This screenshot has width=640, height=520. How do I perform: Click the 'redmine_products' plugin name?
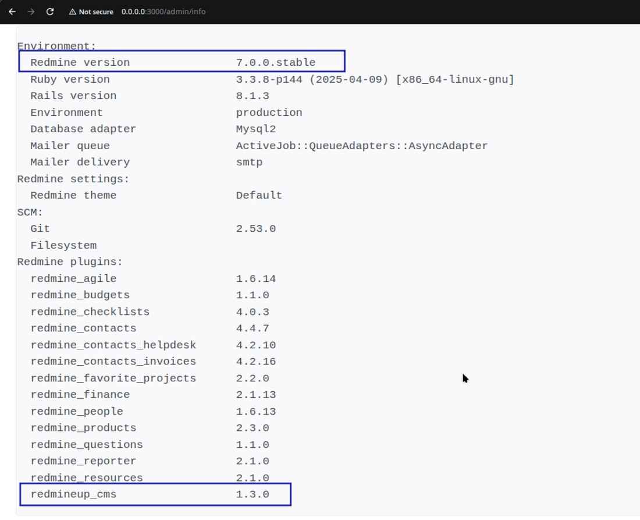[x=83, y=427]
